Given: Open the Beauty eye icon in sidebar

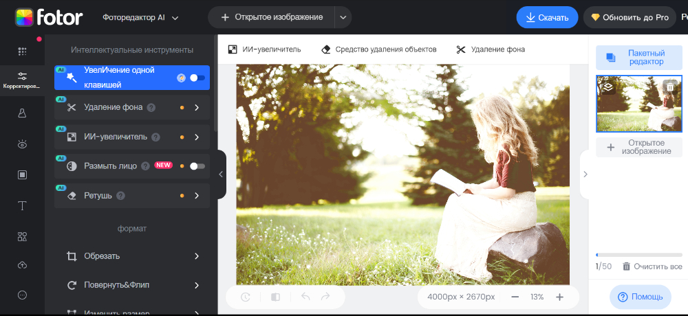Looking at the screenshot, I should click(22, 144).
